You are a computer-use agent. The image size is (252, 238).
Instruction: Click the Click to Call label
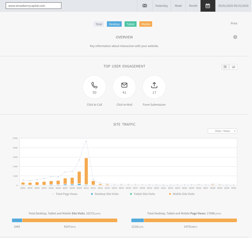94,105
